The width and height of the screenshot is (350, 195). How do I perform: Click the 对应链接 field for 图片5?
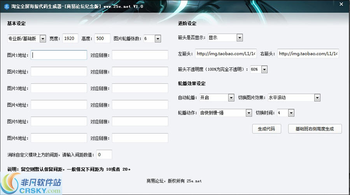140,121
